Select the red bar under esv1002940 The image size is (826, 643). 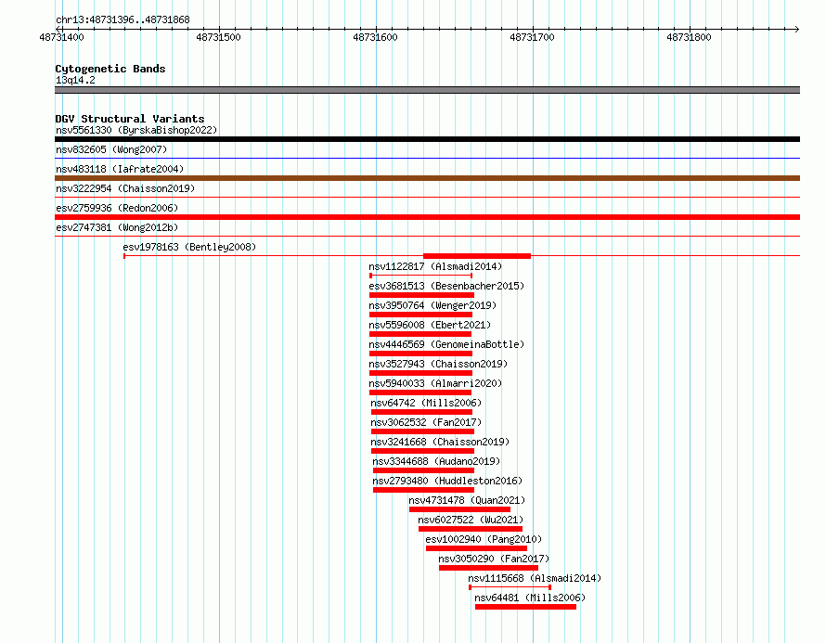476,548
